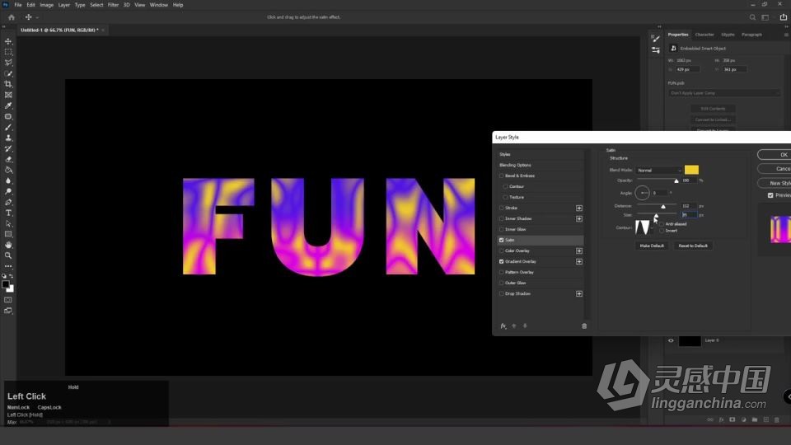Uncheck the Gradient Overlay checkbox
791x445 pixels.
[x=502, y=261]
